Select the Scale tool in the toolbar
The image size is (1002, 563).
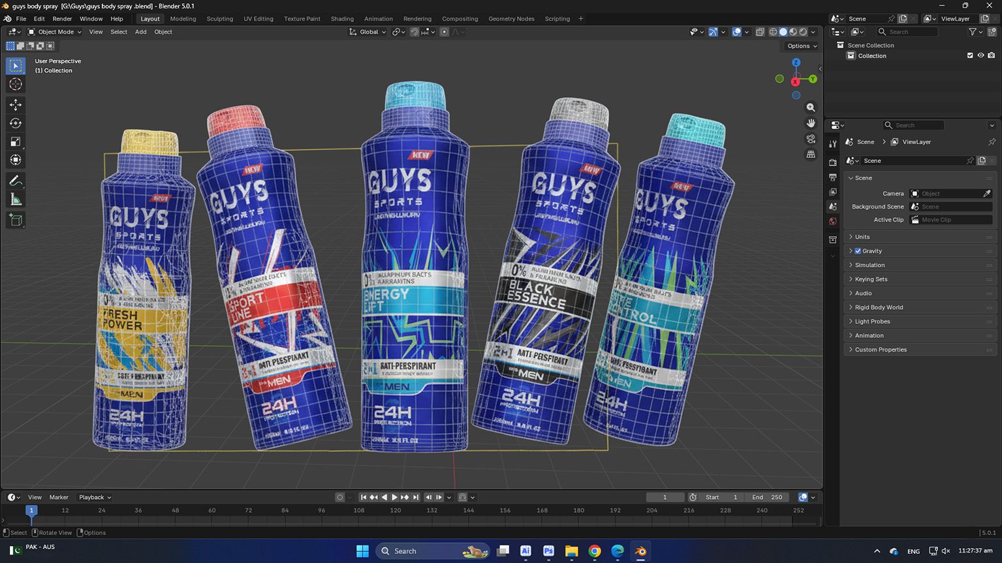[16, 142]
